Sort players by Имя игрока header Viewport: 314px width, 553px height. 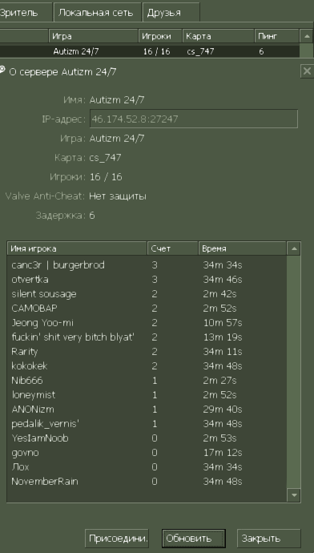[77, 248]
